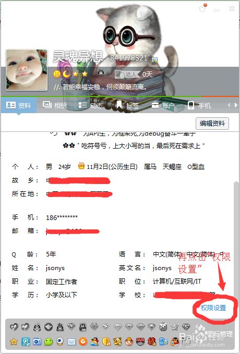240x354 pixels.
Task: Click the surfing penguin game icon
Action: [x=94, y=341]
